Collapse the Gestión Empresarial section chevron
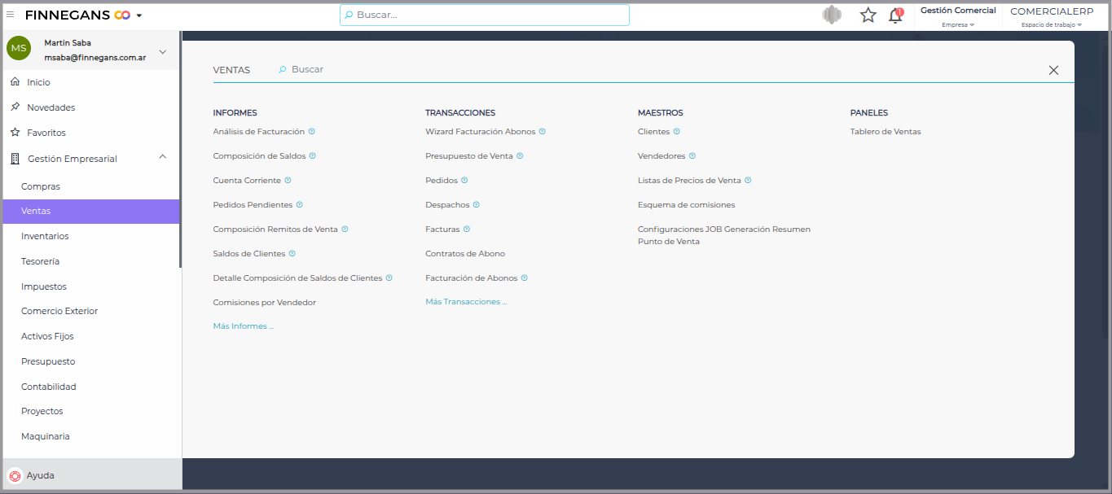Image resolution: width=1112 pixels, height=494 pixels. [162, 156]
